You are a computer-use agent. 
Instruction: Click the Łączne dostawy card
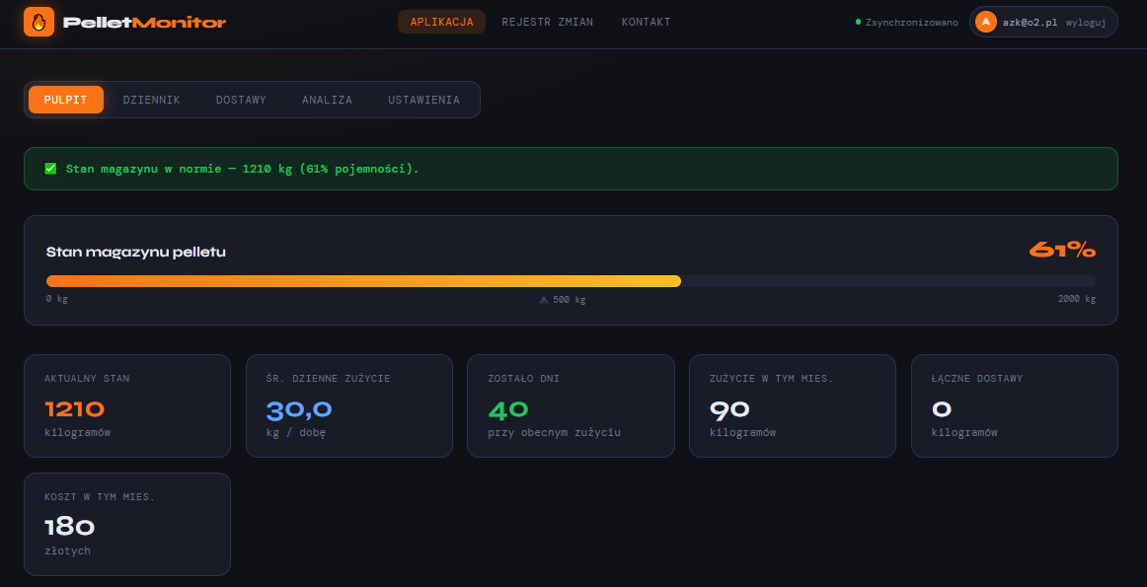point(1014,405)
